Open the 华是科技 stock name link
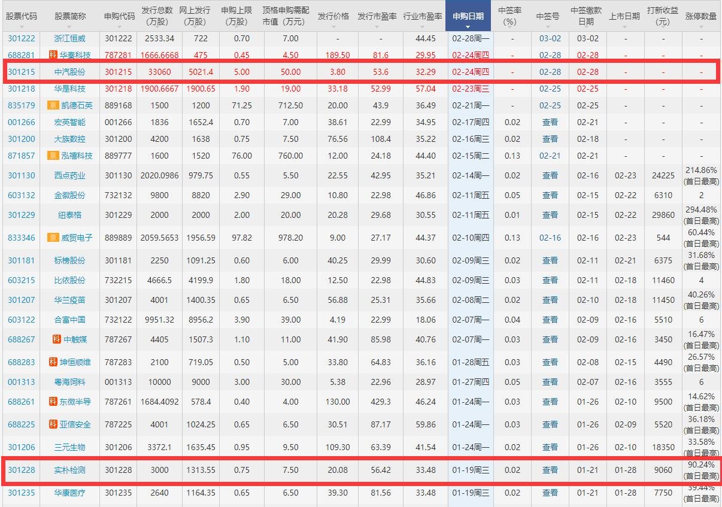 [70, 89]
